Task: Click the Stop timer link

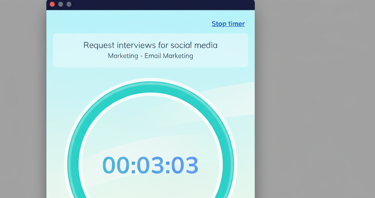Action: tap(228, 24)
